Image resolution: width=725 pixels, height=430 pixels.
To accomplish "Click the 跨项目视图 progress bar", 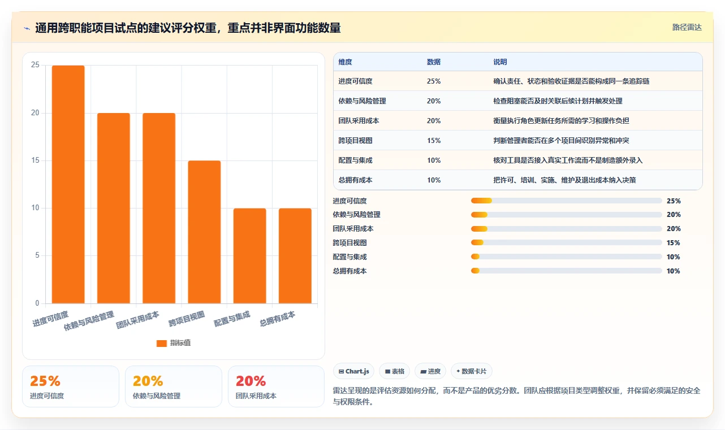I will coord(566,243).
